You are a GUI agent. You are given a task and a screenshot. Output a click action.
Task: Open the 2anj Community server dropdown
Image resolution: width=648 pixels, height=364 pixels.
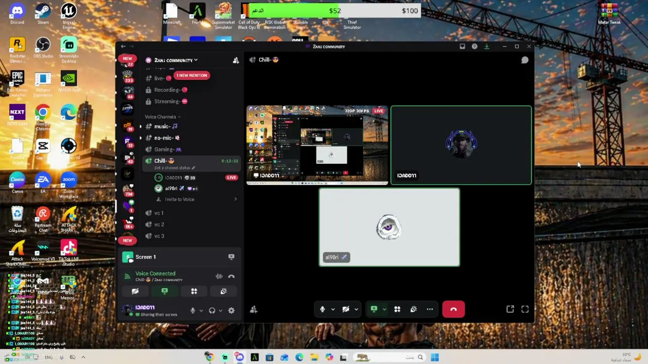click(x=176, y=60)
